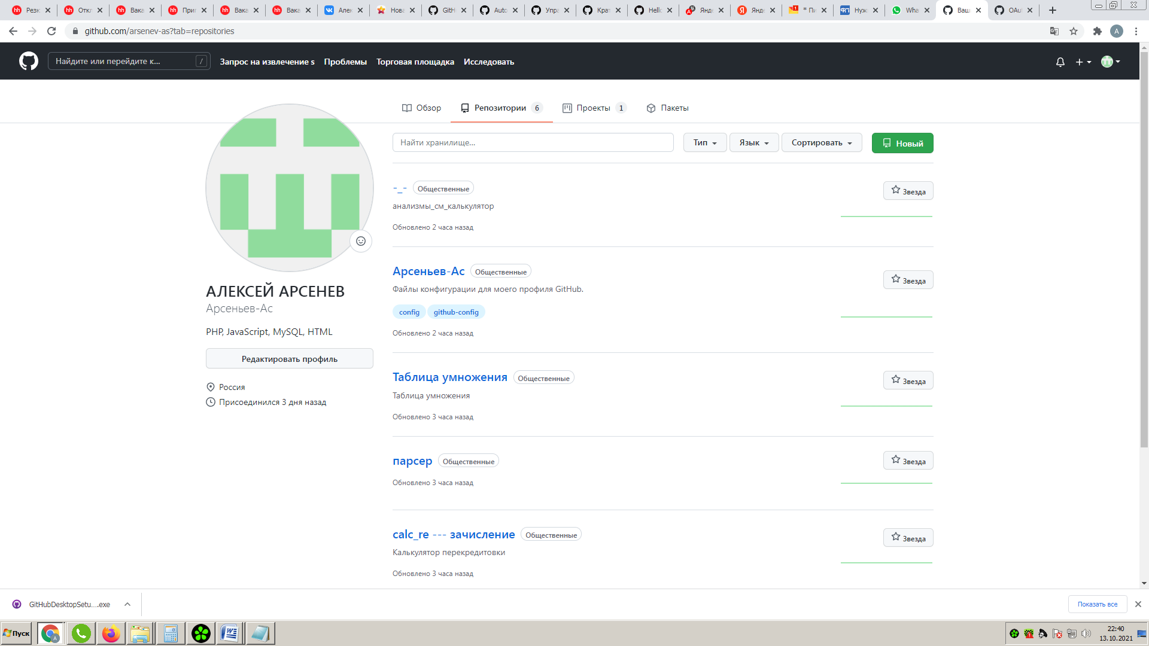Switch to the Репозитории tab
1149x646 pixels.
click(501, 108)
